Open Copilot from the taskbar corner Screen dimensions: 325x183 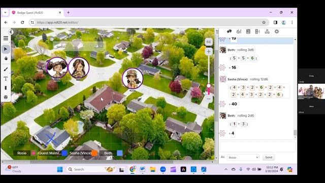click(x=290, y=169)
